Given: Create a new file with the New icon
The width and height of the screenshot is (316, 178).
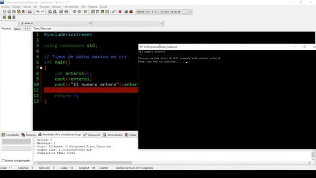Looking at the screenshot, I should 4,12.
